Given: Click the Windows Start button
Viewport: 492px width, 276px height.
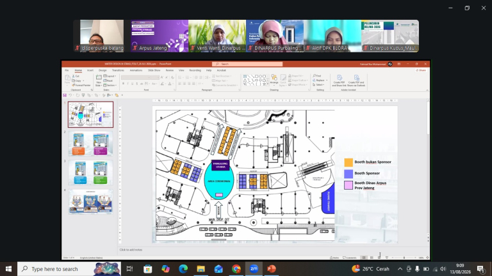Looking at the screenshot, I should click(x=8, y=269).
